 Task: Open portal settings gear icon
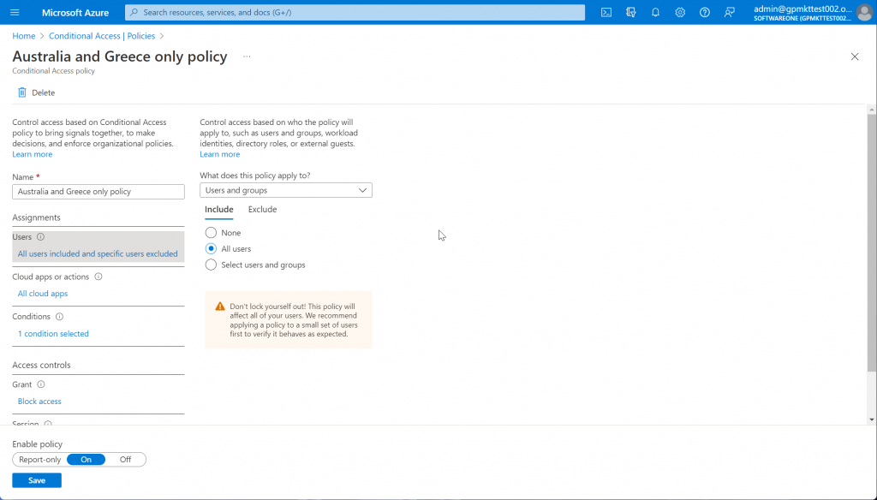pos(680,12)
